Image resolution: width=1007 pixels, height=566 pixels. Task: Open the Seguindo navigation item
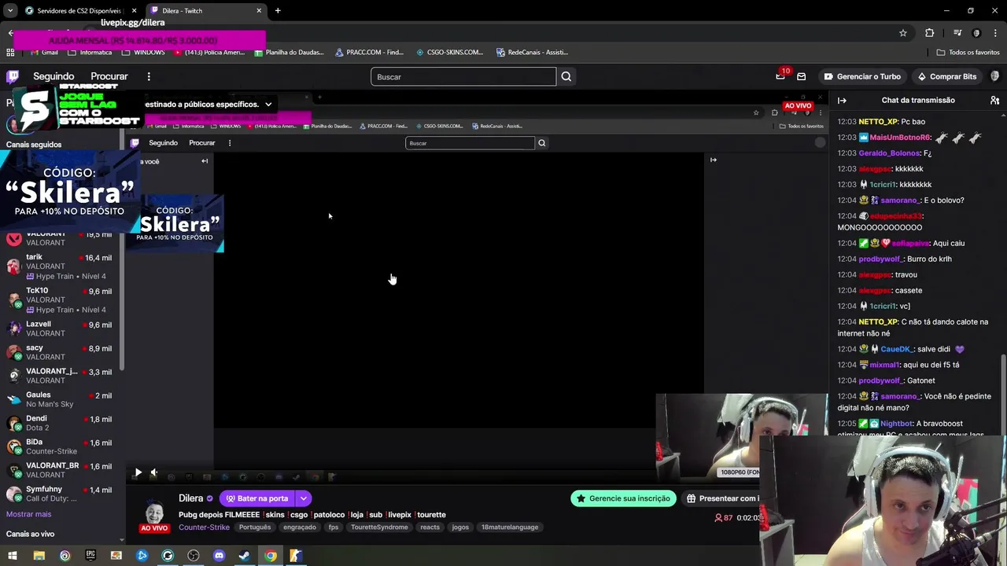pos(53,76)
